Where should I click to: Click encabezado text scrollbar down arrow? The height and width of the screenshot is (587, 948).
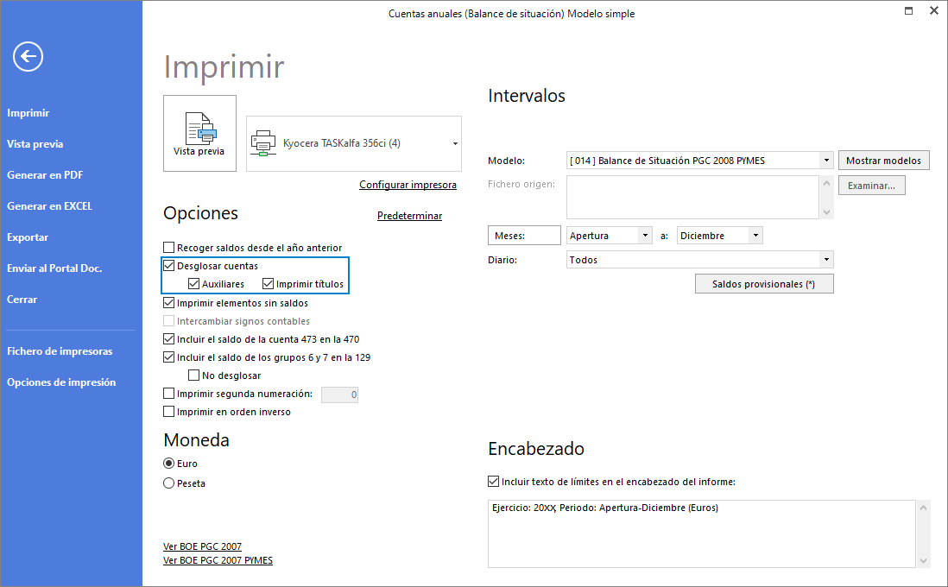[923, 561]
